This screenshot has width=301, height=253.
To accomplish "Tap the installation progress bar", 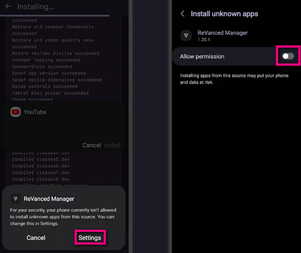I will 55,15.
